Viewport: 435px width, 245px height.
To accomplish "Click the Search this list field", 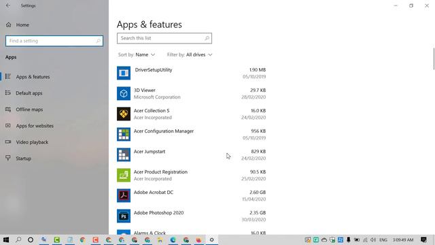I will pos(164,38).
